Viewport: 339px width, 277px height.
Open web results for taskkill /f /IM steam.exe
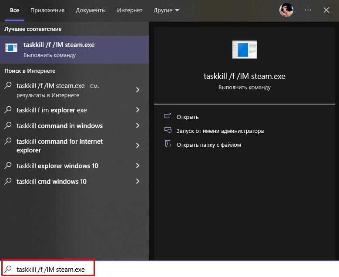click(x=74, y=90)
